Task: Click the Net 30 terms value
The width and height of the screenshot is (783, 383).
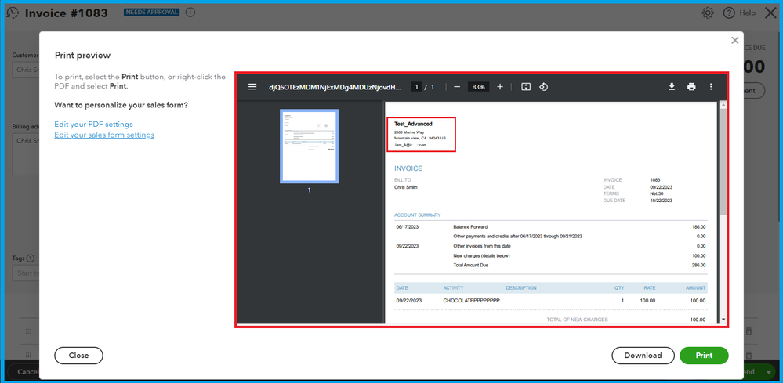Action: coord(657,193)
